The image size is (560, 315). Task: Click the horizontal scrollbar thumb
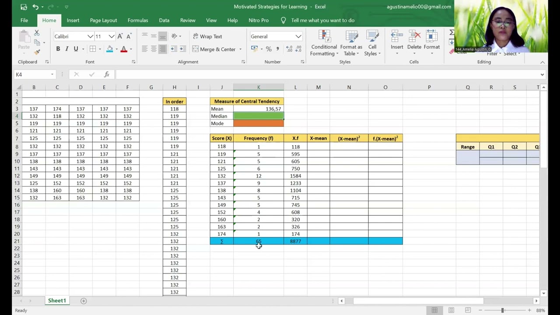[x=418, y=301]
